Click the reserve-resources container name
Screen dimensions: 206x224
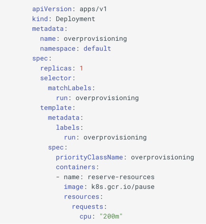[121, 177]
